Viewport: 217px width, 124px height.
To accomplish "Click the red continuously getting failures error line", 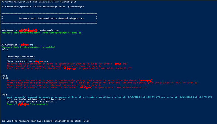I will [x=67, y=64].
